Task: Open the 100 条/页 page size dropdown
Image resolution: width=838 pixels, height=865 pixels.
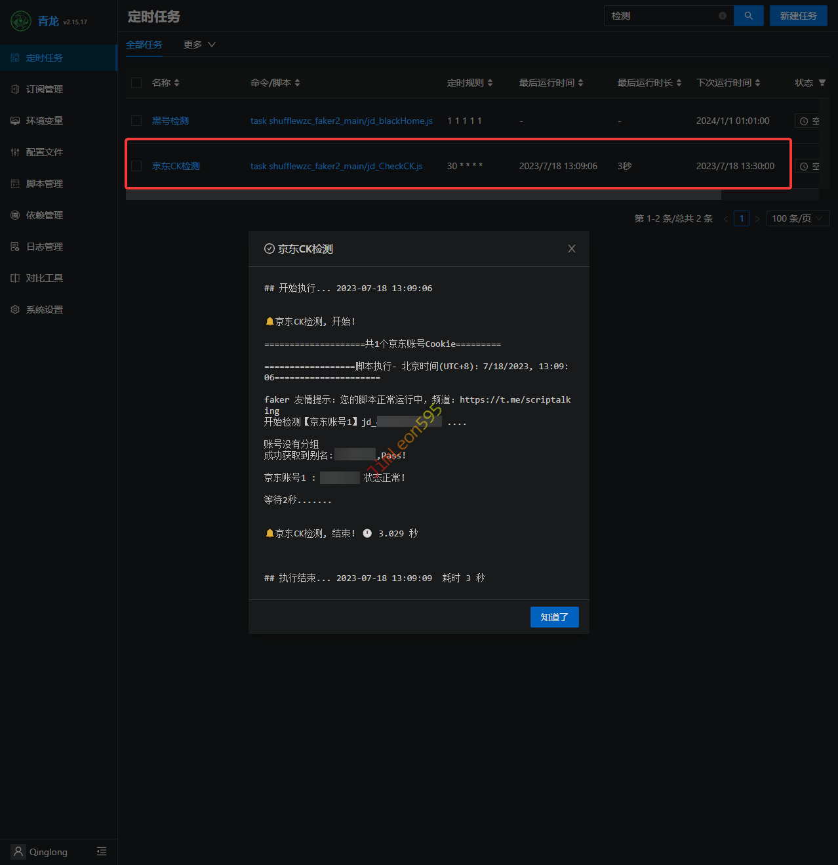Action: click(797, 218)
